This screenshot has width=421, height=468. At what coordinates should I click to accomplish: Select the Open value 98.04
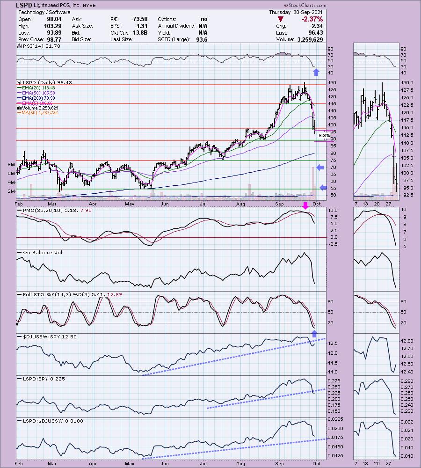point(54,19)
